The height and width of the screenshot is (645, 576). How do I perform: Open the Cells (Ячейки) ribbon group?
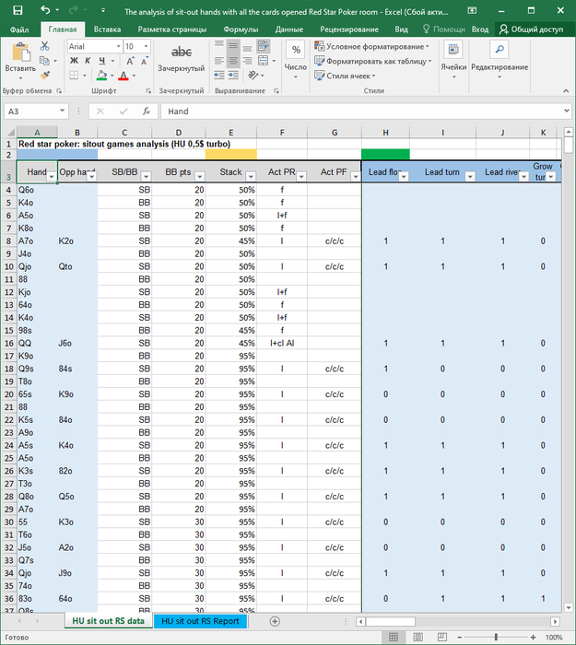(x=453, y=57)
